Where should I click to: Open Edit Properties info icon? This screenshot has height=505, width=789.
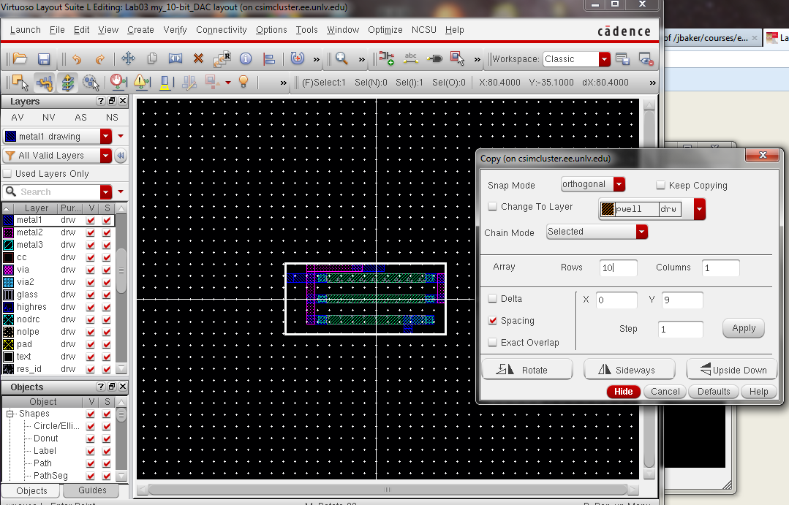pyautogui.click(x=246, y=59)
